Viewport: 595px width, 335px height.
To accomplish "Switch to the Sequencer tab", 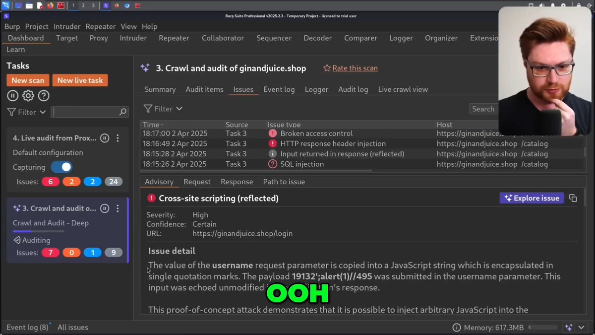I will coord(274,38).
